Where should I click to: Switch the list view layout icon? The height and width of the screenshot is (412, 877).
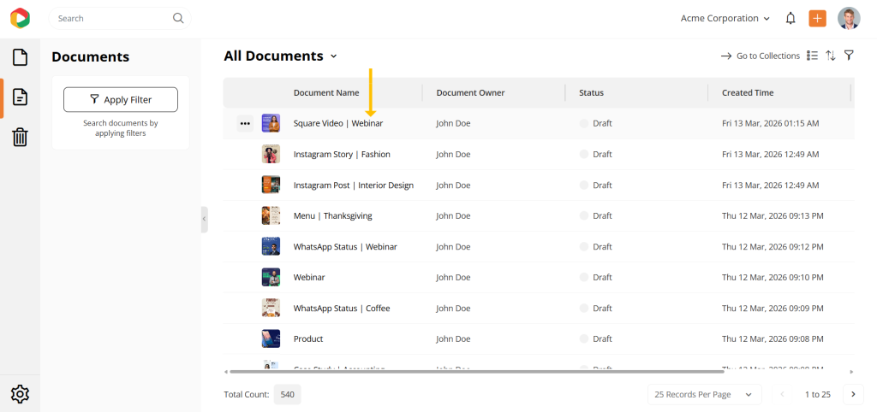pos(812,56)
